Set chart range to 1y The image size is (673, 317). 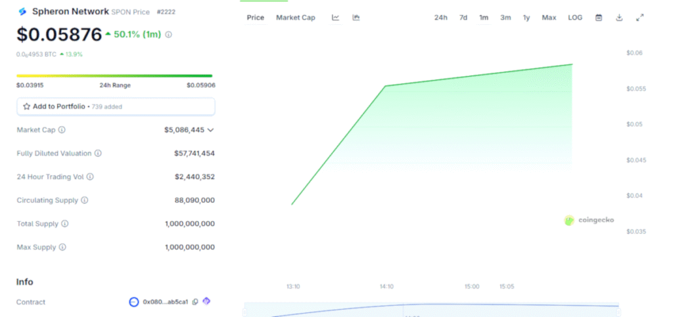pyautogui.click(x=526, y=18)
